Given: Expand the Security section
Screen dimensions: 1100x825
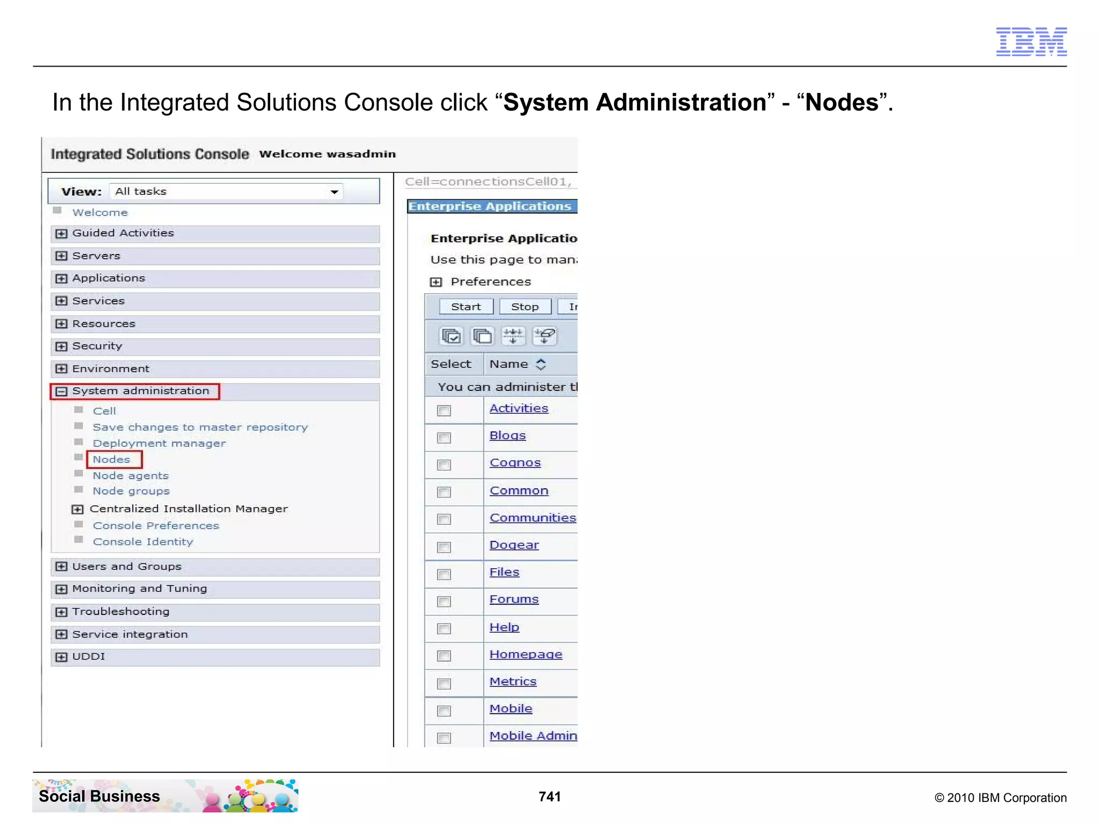Looking at the screenshot, I should tap(61, 346).
